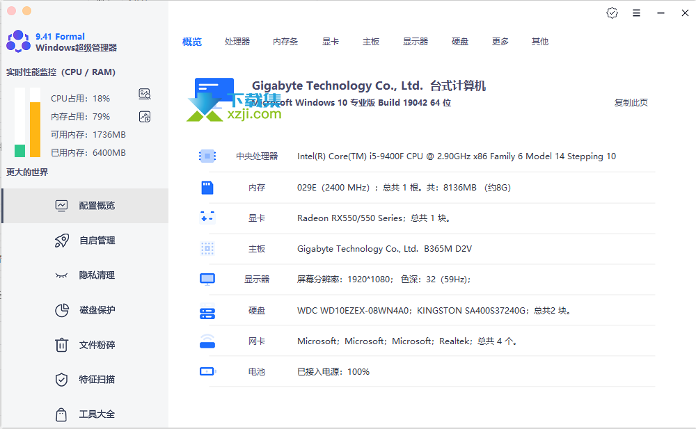
Task: Click the 实时性能监控 (CPU / RAM) heading
Action: (x=61, y=72)
